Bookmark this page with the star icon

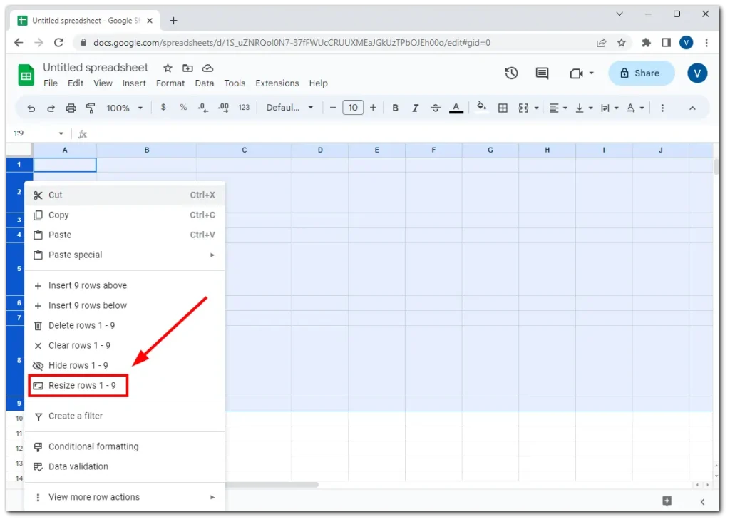(x=622, y=43)
